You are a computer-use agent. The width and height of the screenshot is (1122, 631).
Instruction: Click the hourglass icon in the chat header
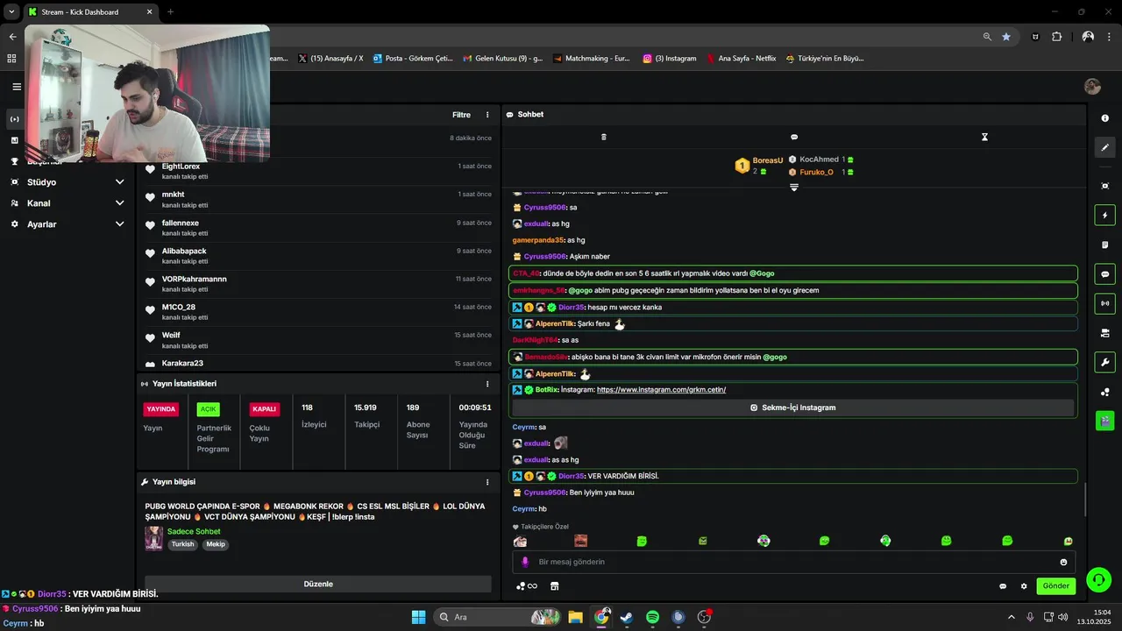click(x=984, y=137)
